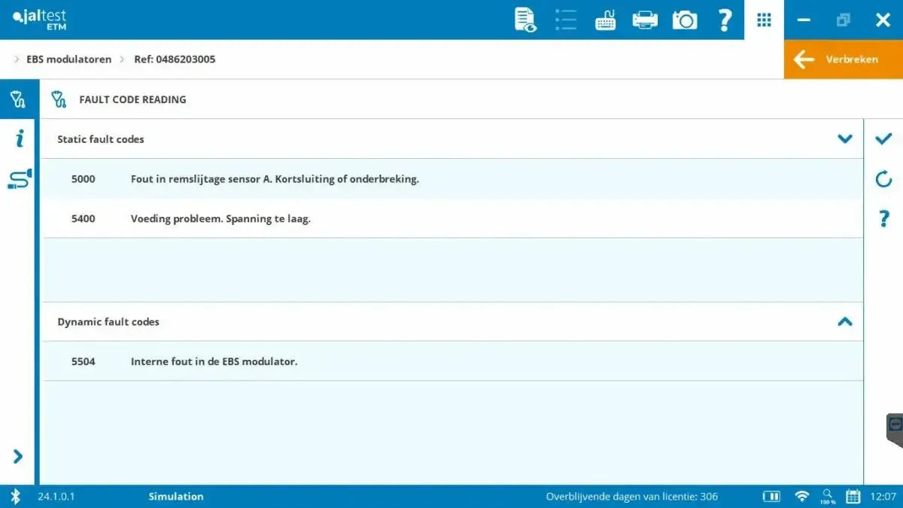Take a screenshot with camera icon
The width and height of the screenshot is (903, 508).
coord(685,20)
